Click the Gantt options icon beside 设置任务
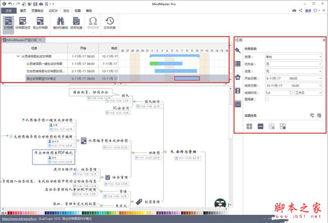This screenshot has width=328, height=223. pyautogui.click(x=319, y=116)
